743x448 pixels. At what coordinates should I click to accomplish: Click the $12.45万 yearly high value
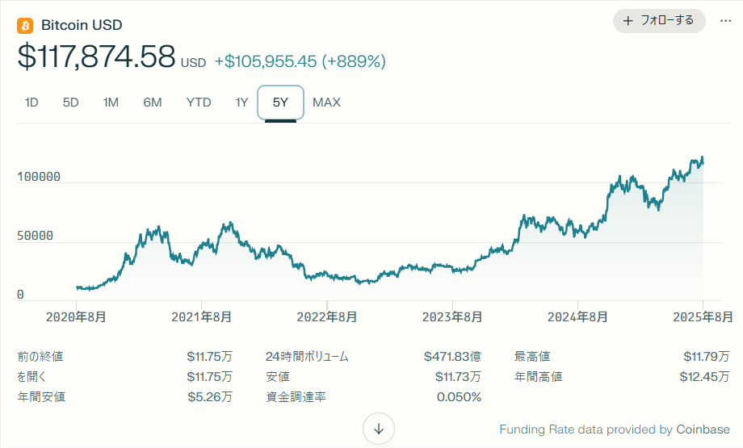coord(704,376)
